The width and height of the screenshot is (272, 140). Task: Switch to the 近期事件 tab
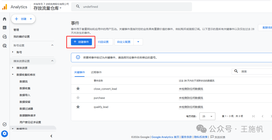point(96,72)
